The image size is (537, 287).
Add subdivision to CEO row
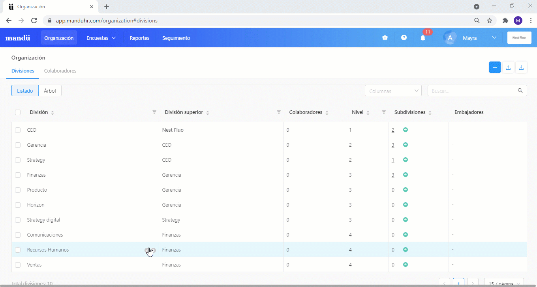[406, 130]
